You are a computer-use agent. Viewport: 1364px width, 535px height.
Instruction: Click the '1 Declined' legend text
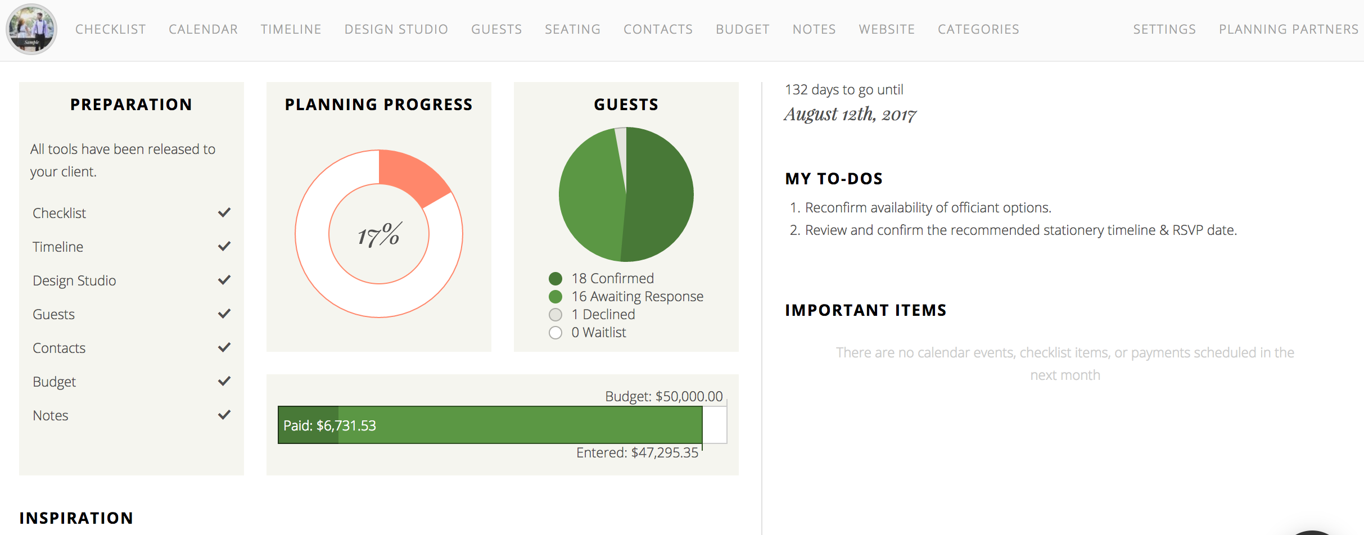pos(603,315)
